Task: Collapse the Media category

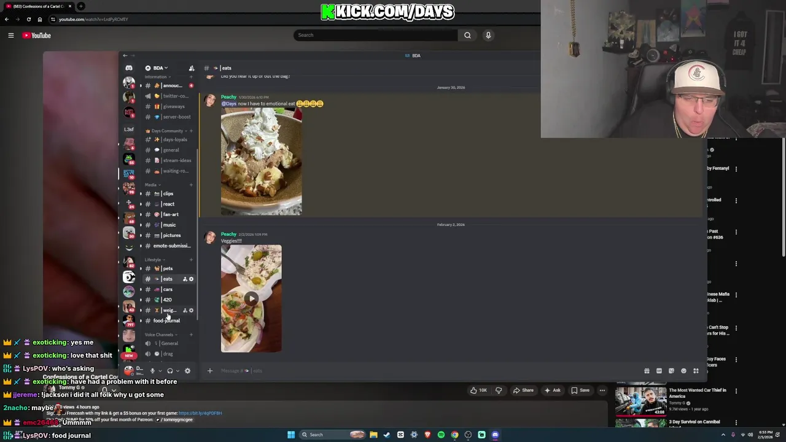Action: 152,185
